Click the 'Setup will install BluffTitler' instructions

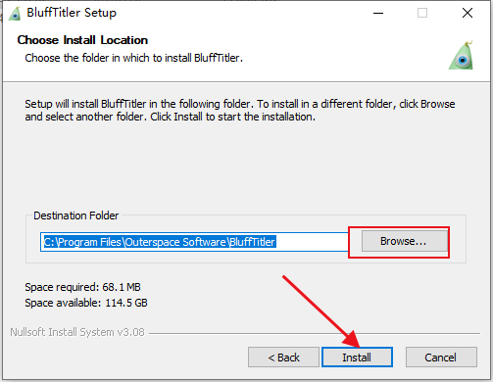pos(240,110)
